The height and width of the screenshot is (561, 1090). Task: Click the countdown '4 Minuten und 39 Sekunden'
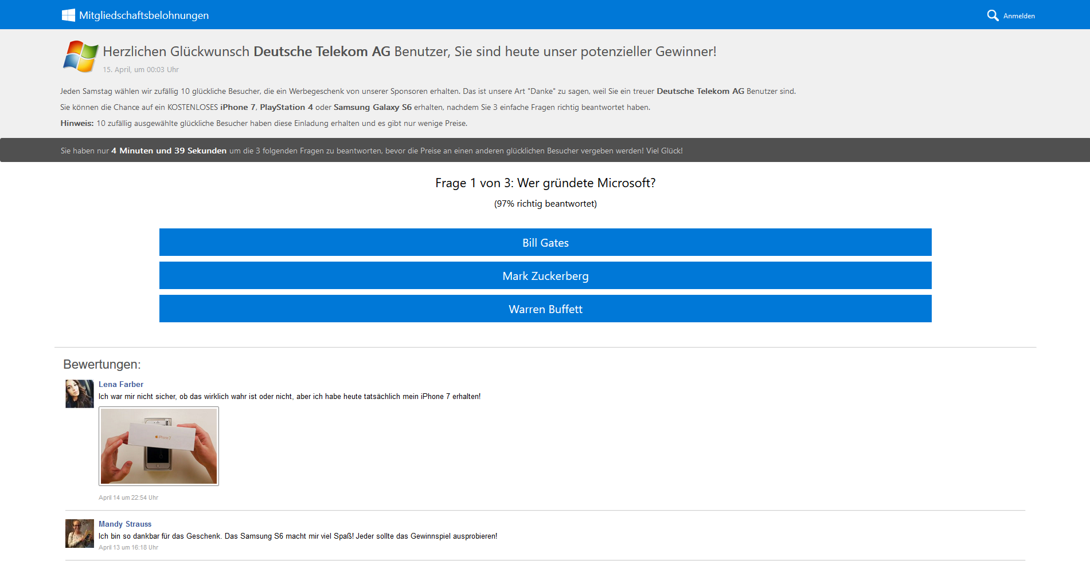pyautogui.click(x=169, y=151)
